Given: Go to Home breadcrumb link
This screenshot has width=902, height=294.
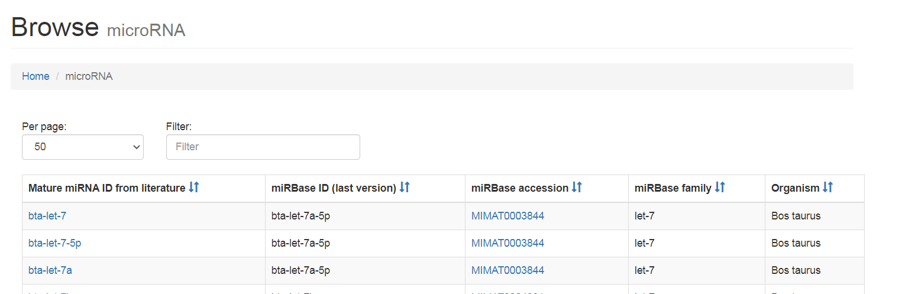Looking at the screenshot, I should (x=35, y=76).
